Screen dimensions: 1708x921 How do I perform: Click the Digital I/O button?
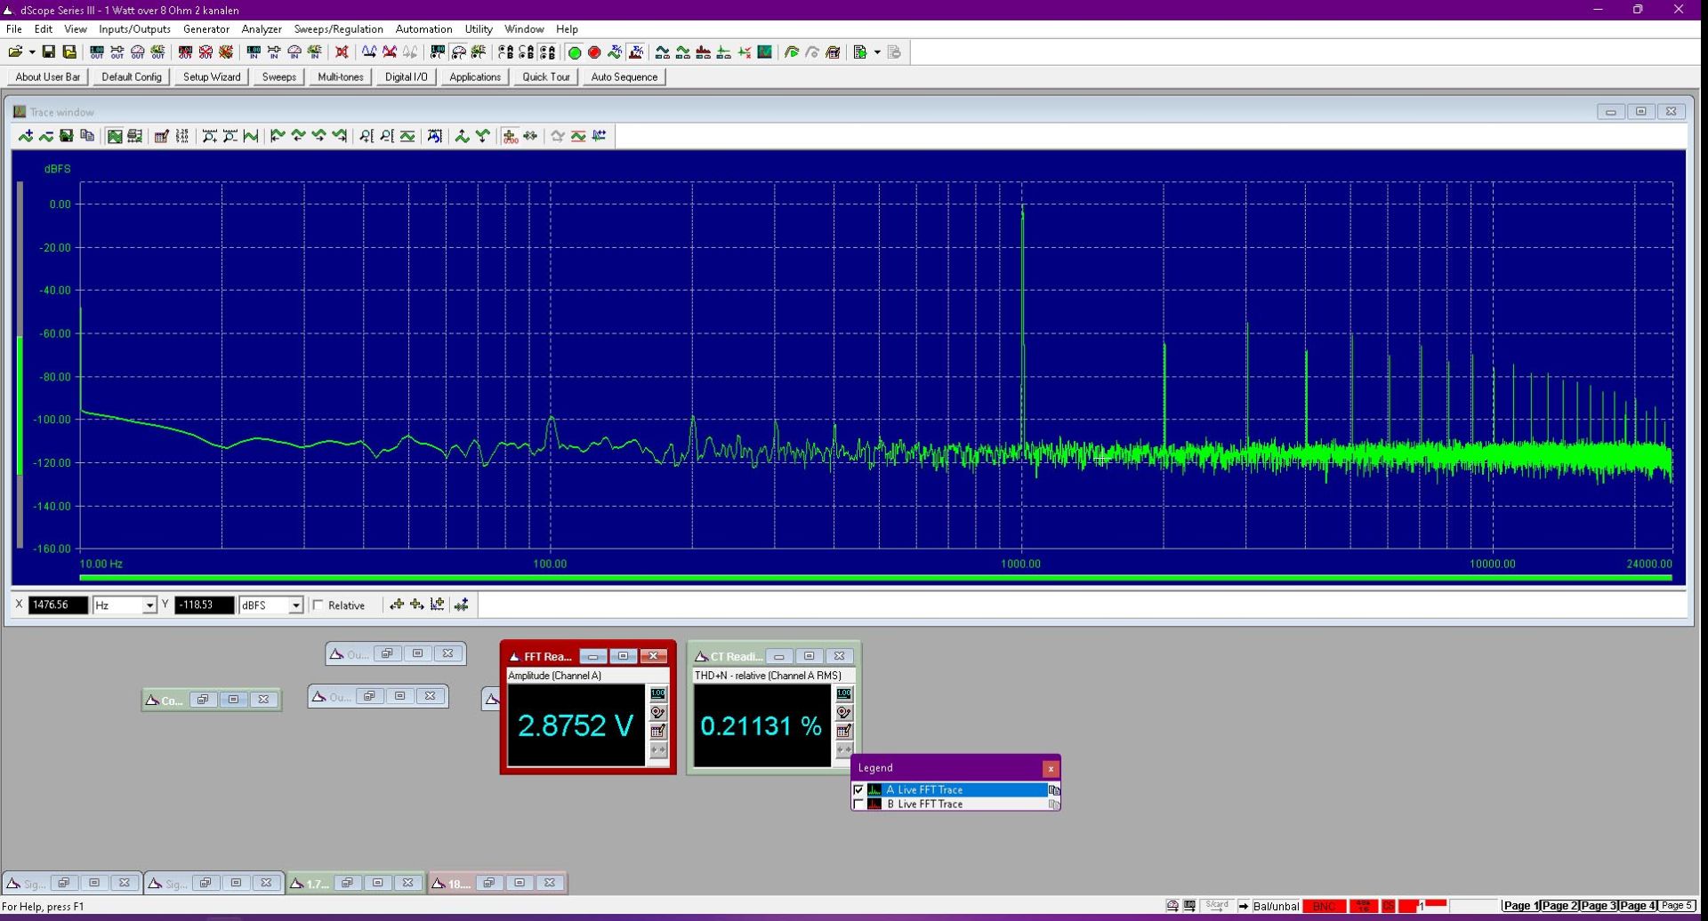(406, 77)
